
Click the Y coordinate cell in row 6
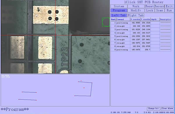146,39
